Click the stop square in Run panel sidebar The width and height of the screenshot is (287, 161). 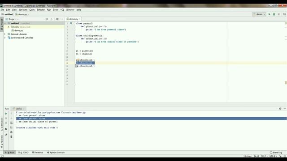pyautogui.click(x=6, y=118)
